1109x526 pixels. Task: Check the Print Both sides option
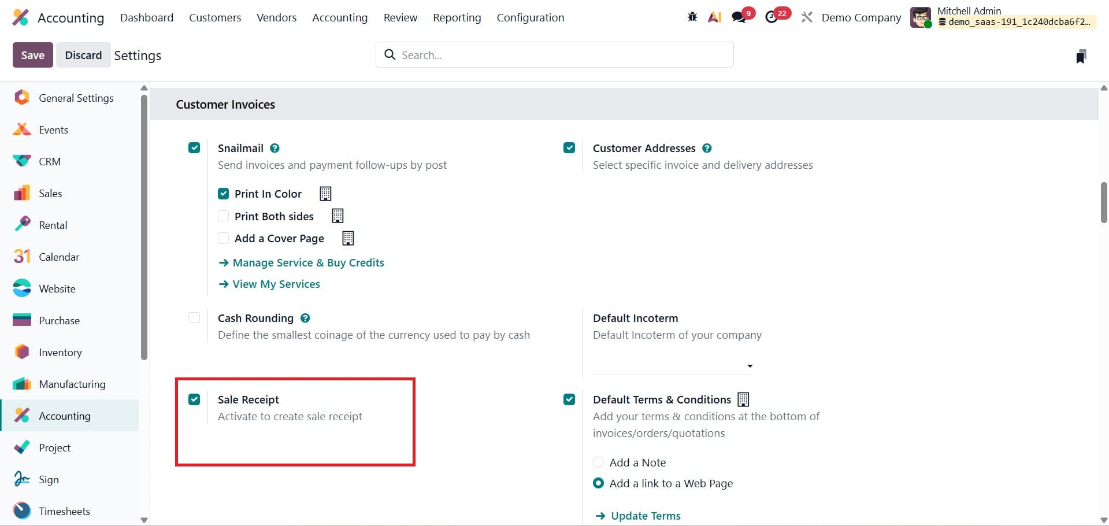[x=223, y=216]
